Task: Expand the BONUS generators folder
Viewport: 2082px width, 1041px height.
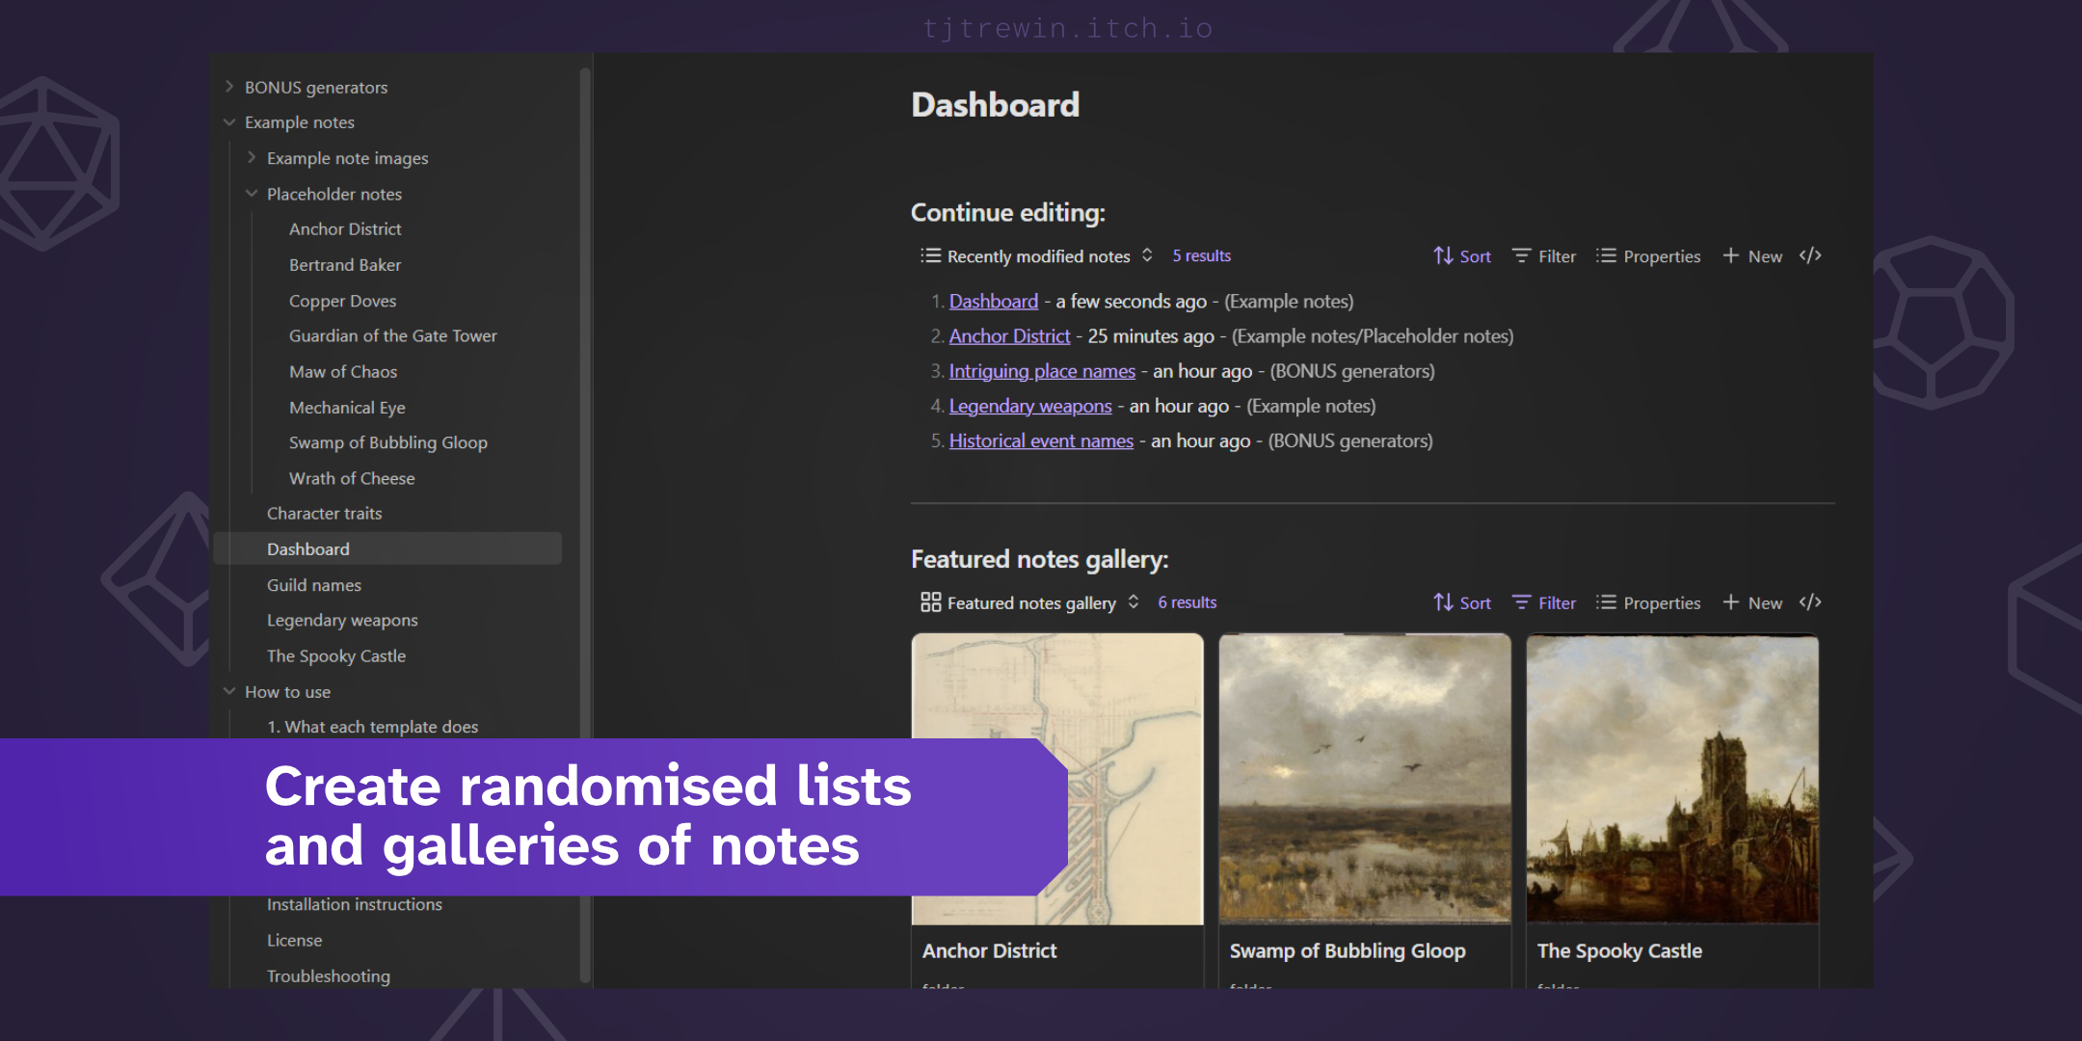Action: (229, 87)
